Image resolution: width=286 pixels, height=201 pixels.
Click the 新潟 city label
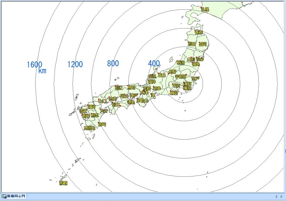(x=181, y=63)
